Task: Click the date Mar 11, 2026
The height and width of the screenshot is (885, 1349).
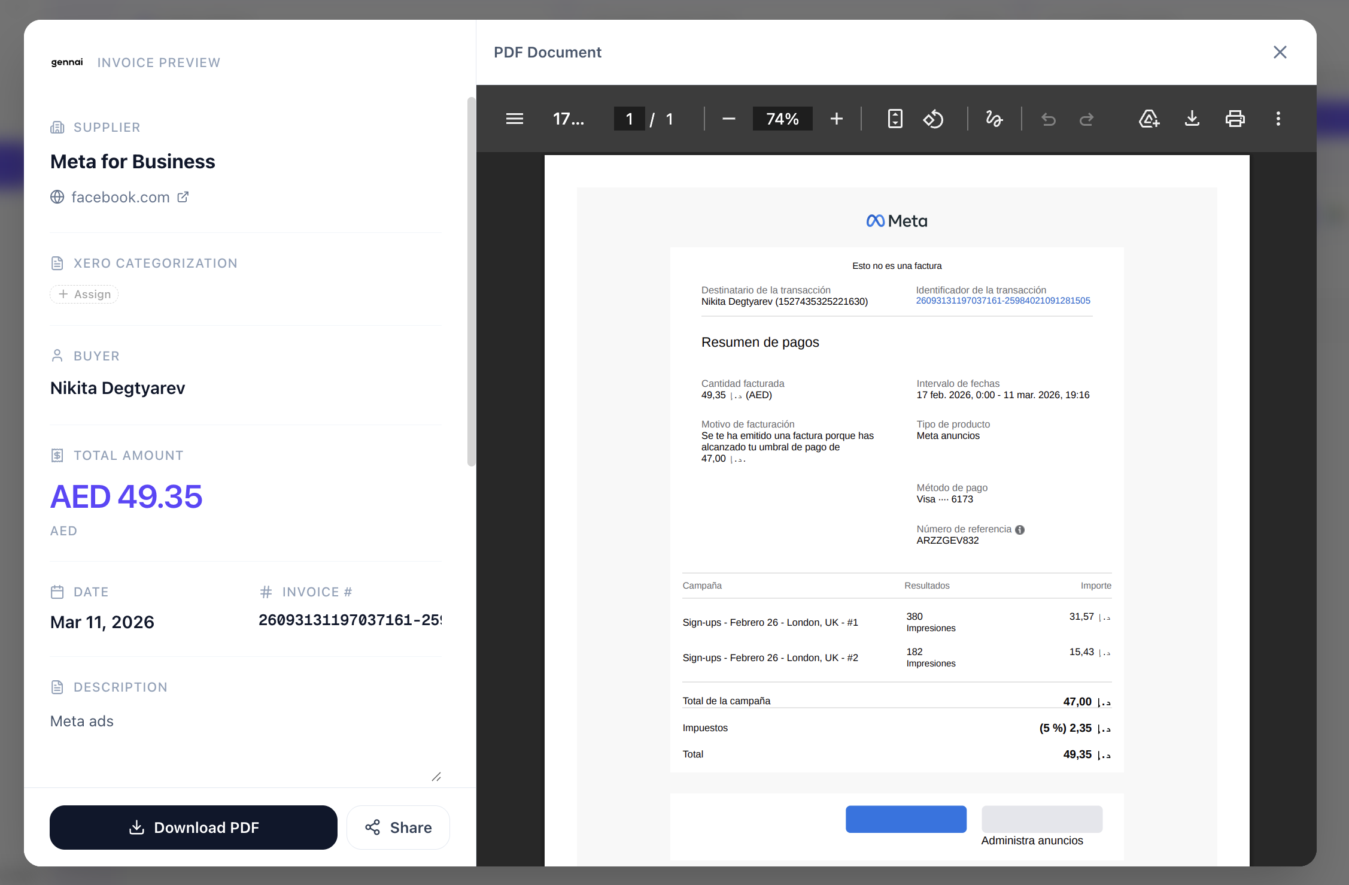Action: [x=102, y=622]
